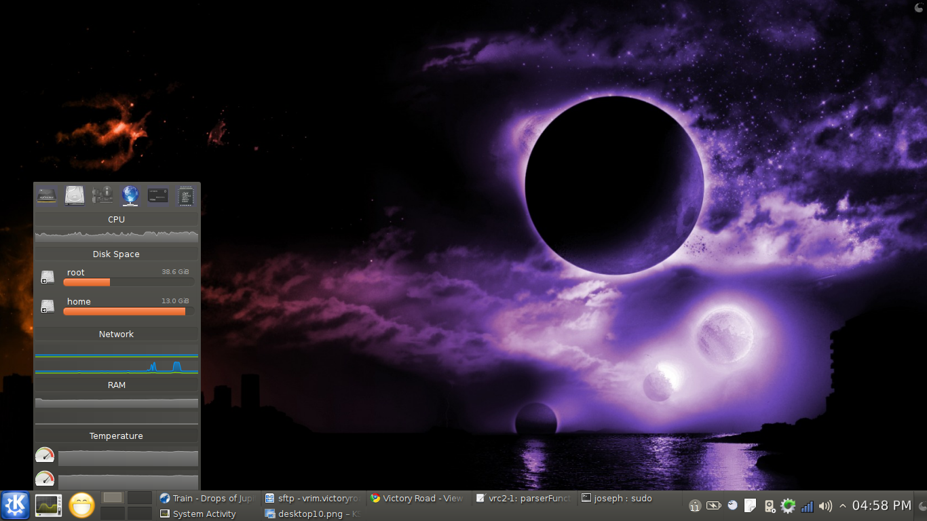Image resolution: width=927 pixels, height=521 pixels.
Task: Toggle the CPU chip monitor icon
Action: click(185, 196)
